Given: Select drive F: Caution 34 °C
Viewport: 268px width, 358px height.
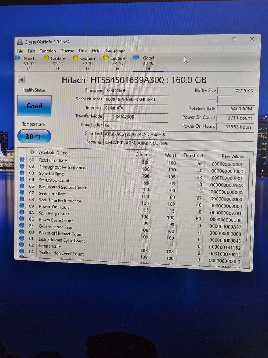Looking at the screenshot, I should point(114,63).
